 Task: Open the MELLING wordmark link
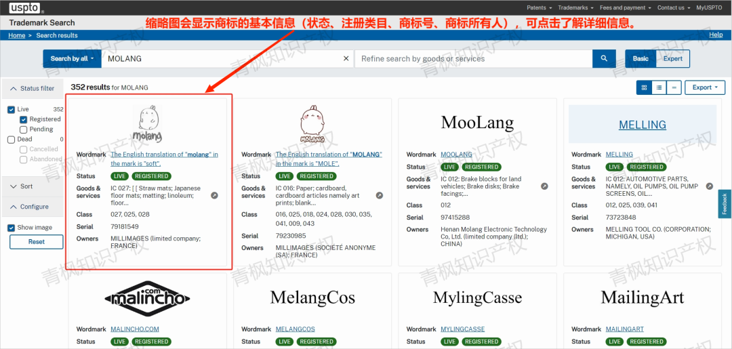pyautogui.click(x=619, y=155)
